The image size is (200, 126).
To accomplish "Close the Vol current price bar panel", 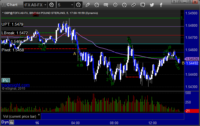I will click(x=39, y=114).
